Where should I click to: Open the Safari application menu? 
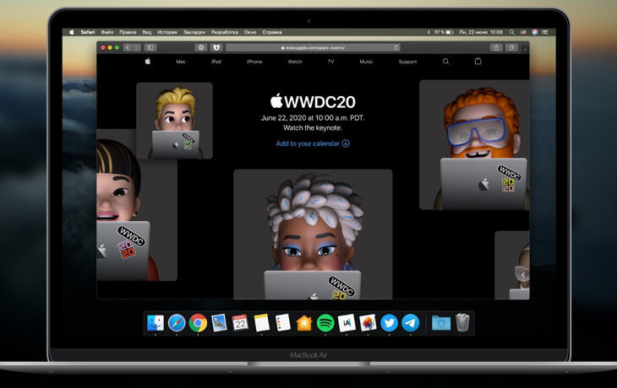coord(88,32)
